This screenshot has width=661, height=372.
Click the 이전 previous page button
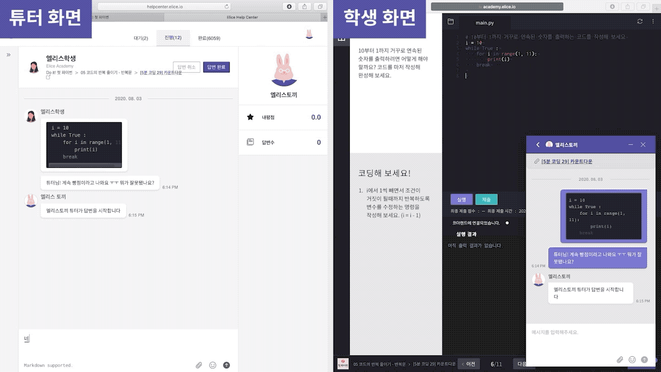tap(469, 363)
